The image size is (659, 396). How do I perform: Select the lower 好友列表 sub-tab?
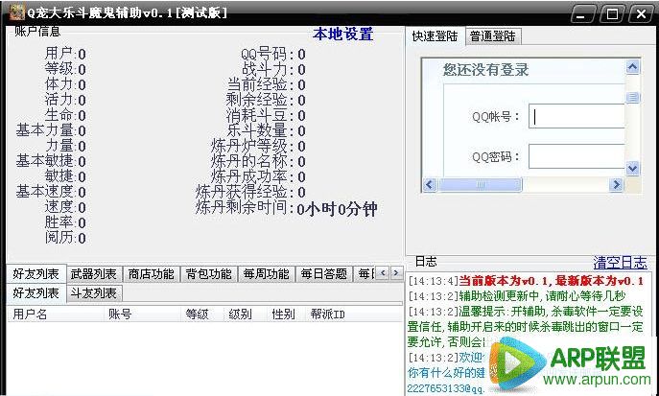coord(36,293)
